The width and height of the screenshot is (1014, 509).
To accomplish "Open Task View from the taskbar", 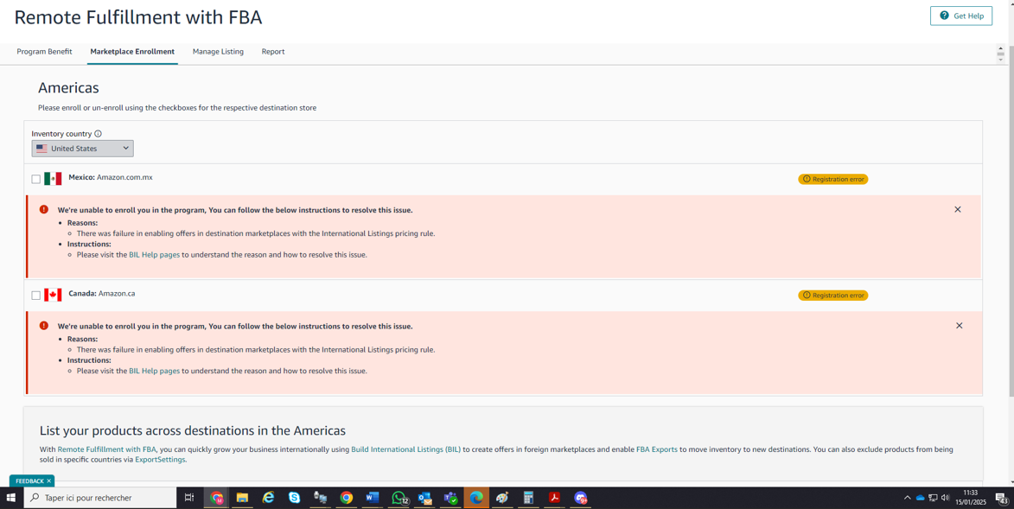I will click(188, 498).
